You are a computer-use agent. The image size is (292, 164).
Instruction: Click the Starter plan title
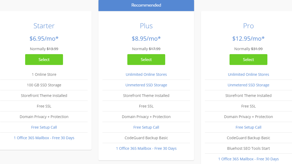coord(44,26)
